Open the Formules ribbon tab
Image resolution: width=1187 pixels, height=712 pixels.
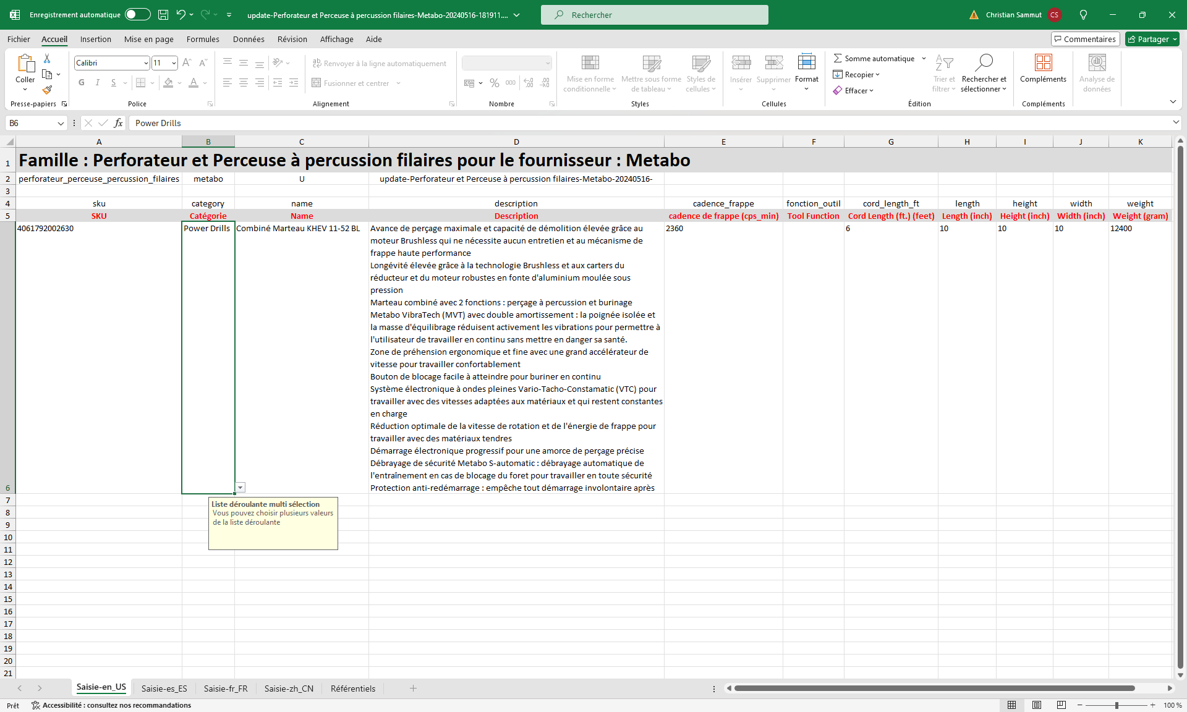coord(203,39)
